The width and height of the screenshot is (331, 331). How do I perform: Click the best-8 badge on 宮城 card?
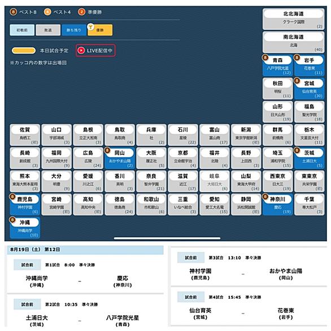coord(297,80)
